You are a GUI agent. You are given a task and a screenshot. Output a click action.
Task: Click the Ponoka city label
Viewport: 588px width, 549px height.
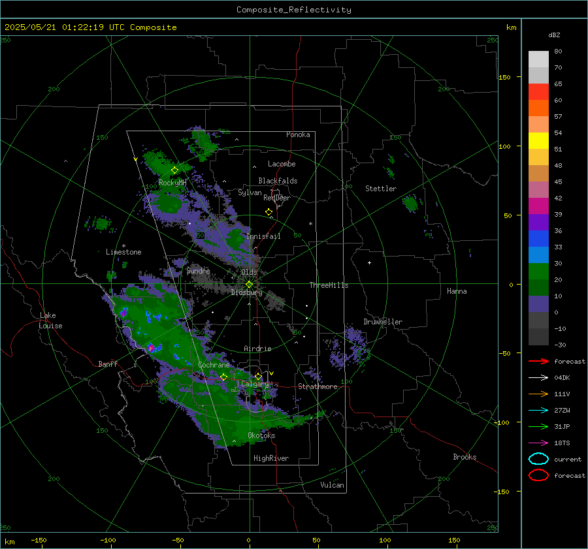[x=298, y=134]
